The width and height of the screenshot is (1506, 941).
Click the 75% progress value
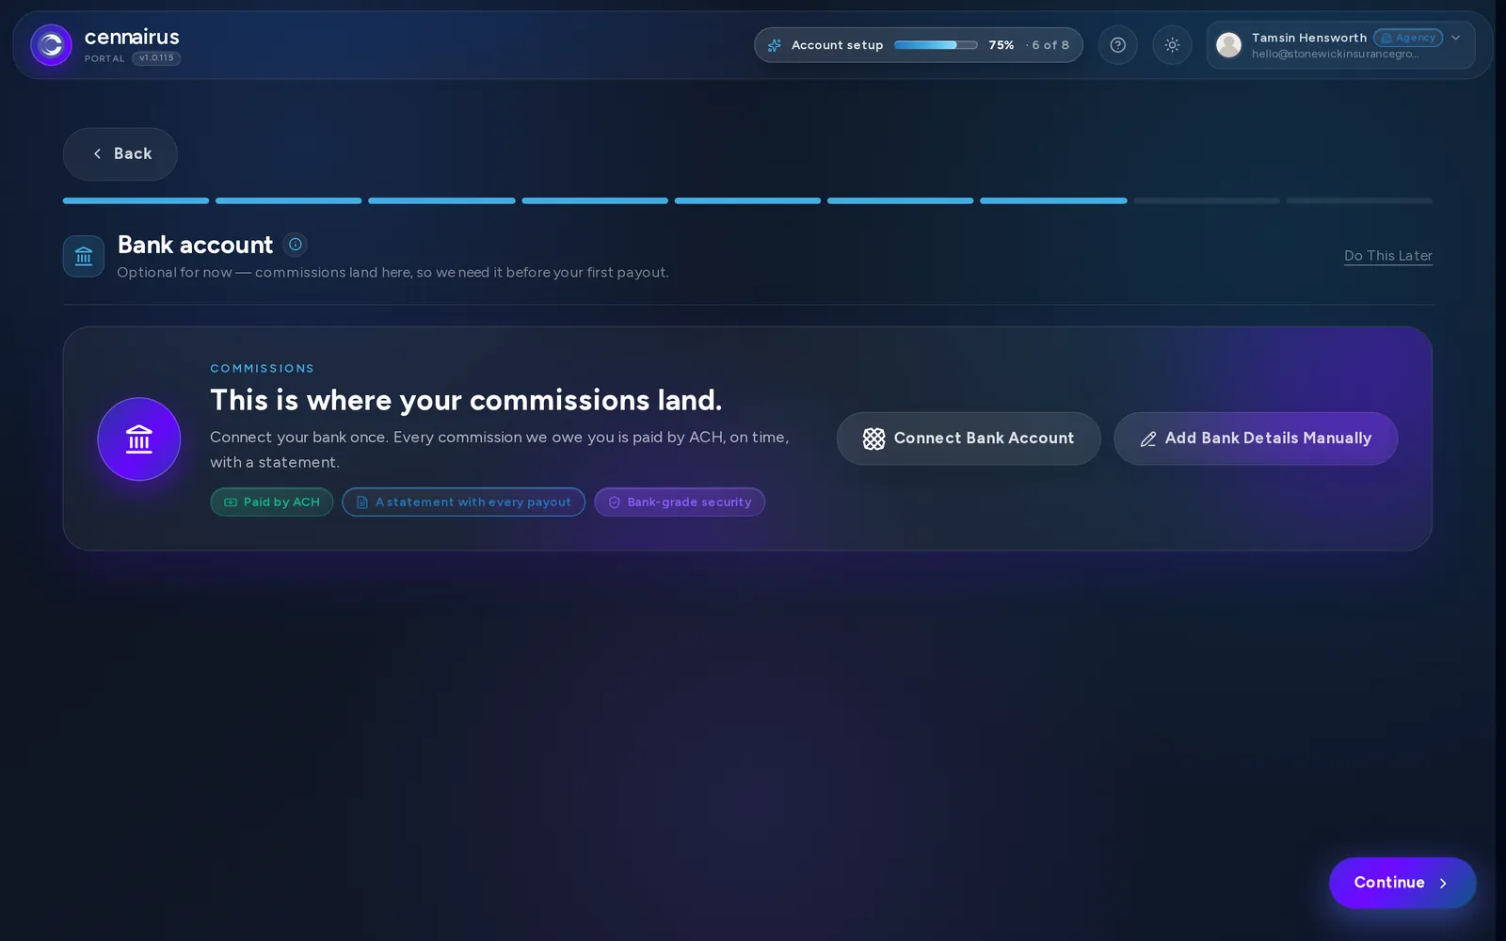1001,45
